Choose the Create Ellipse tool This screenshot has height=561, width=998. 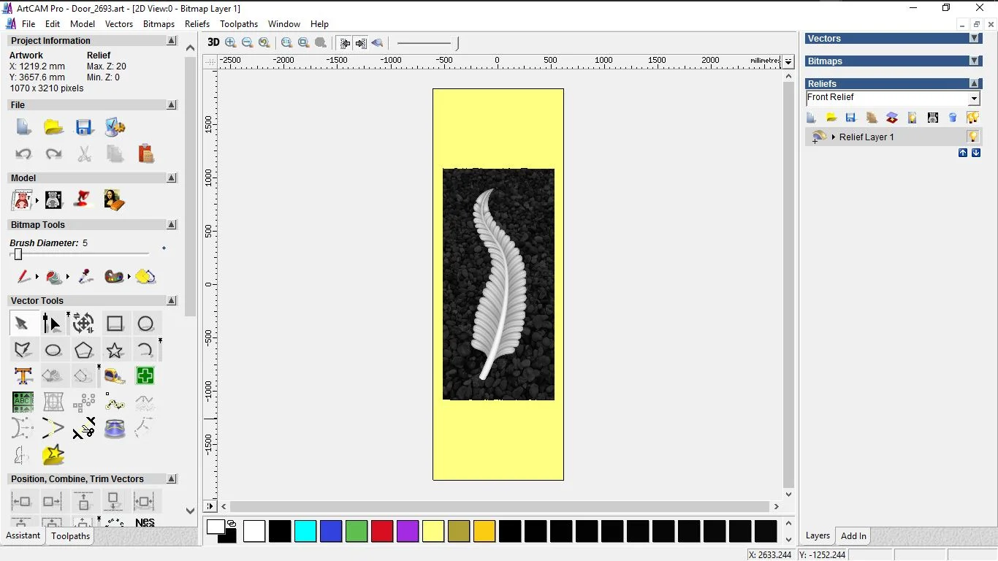[x=53, y=351]
